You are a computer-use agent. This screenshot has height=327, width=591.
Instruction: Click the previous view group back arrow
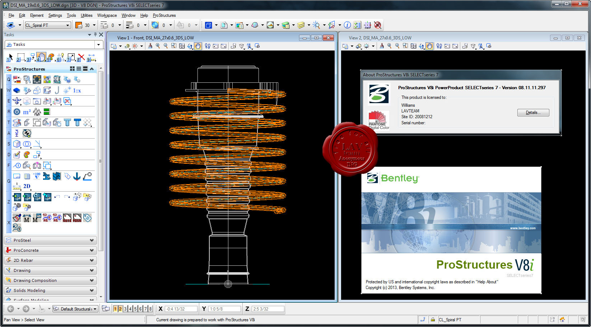click(11, 309)
